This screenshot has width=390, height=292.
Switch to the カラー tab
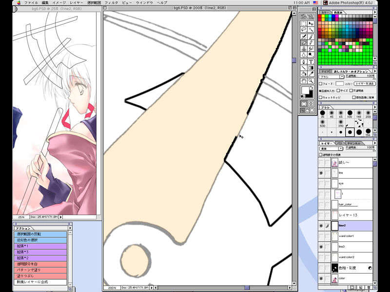pos(324,12)
